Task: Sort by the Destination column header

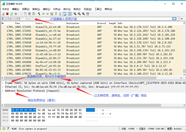Action: pos(81,23)
